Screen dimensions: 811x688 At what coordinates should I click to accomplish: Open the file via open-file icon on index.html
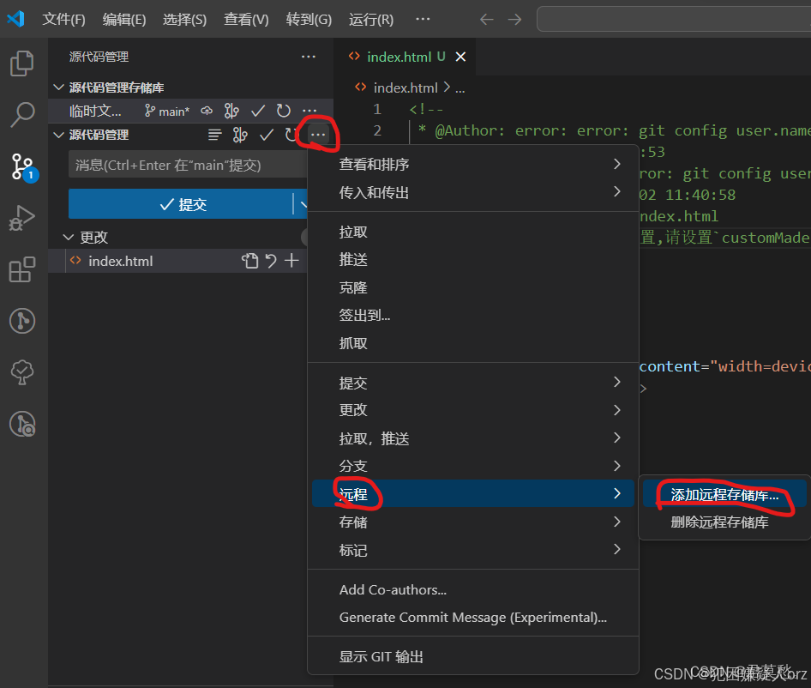point(249,261)
